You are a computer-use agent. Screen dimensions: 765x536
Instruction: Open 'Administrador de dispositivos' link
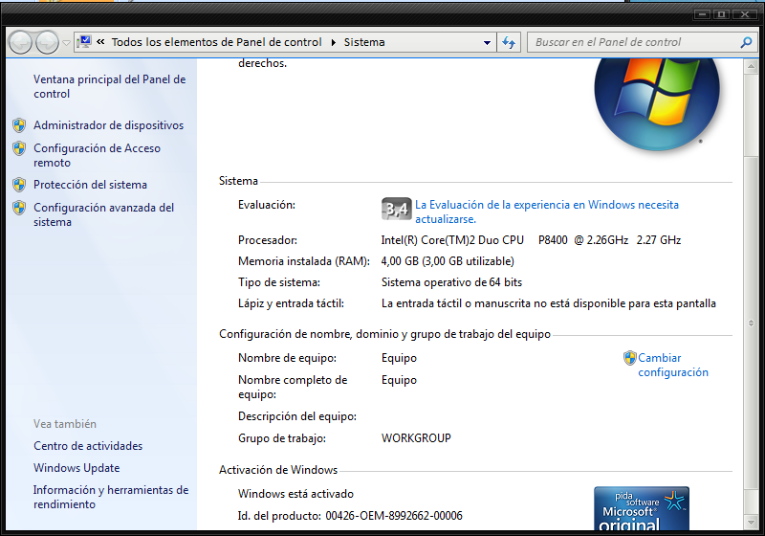click(x=108, y=125)
